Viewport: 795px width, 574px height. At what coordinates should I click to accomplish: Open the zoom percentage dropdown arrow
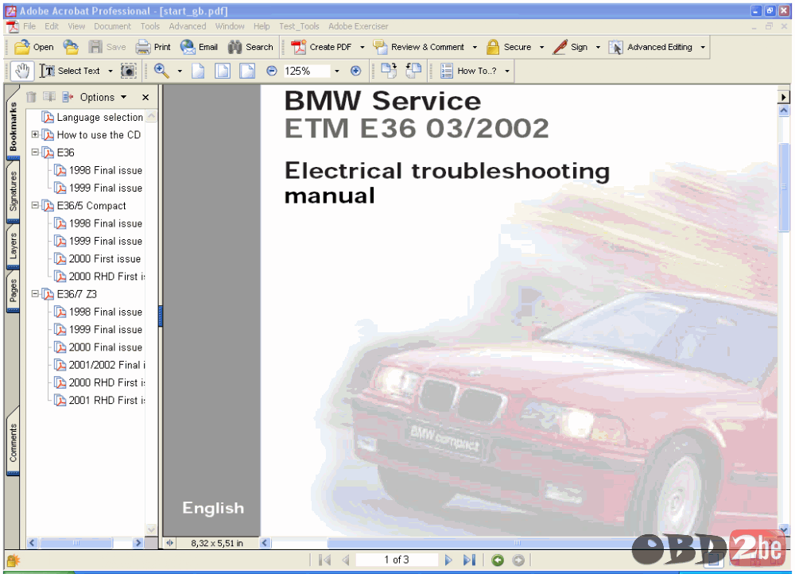pyautogui.click(x=336, y=71)
